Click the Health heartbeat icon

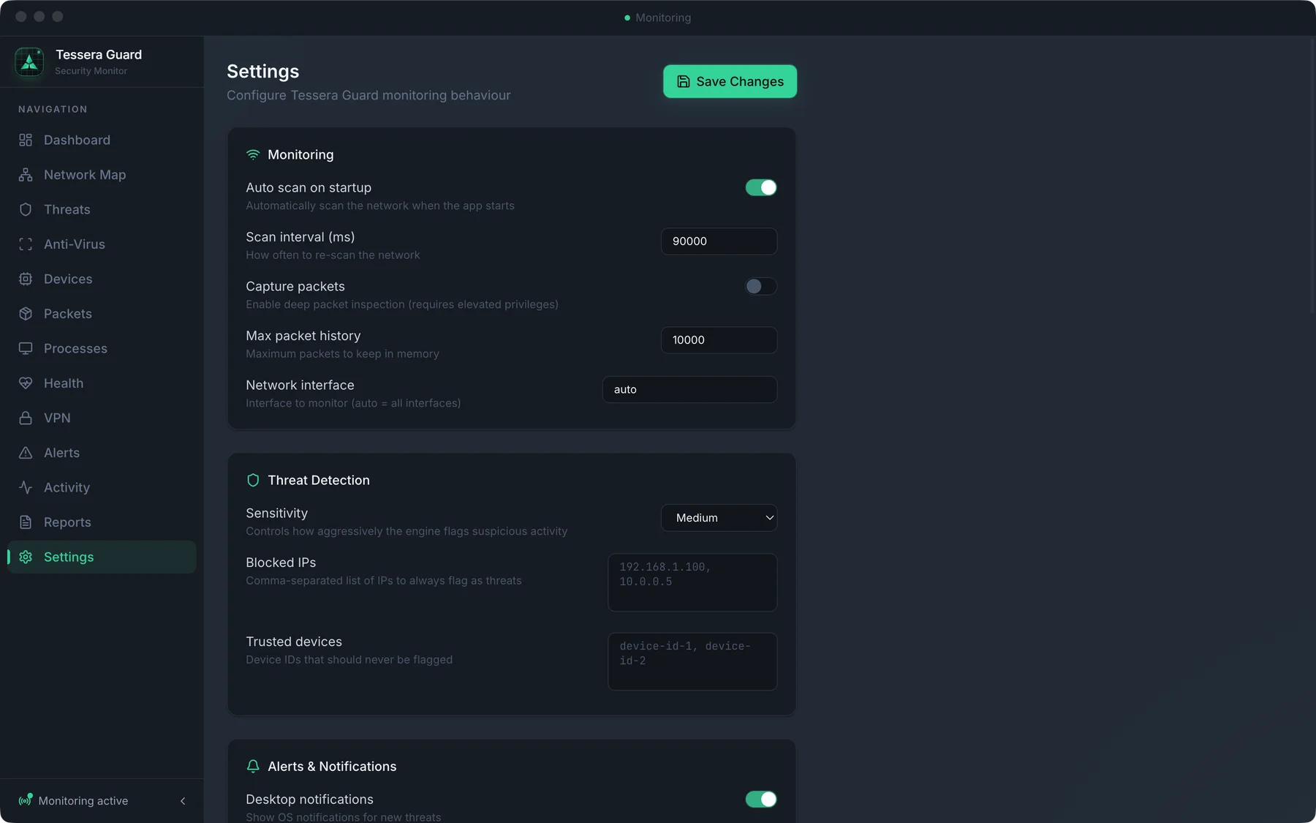point(26,383)
